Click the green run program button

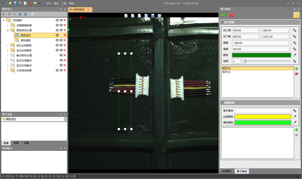tap(4, 14)
